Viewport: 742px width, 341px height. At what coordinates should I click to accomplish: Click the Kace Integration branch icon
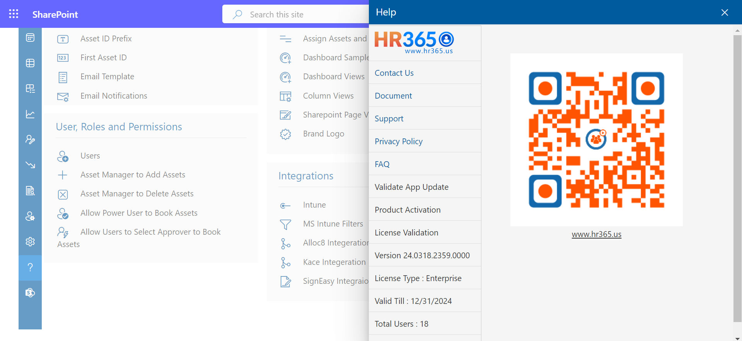285,263
